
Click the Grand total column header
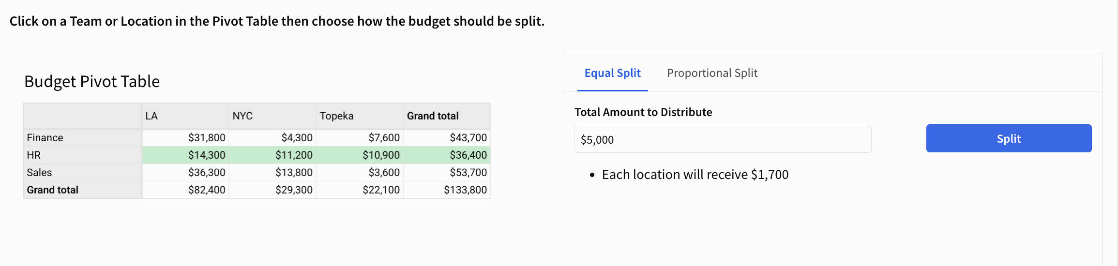[x=433, y=116]
